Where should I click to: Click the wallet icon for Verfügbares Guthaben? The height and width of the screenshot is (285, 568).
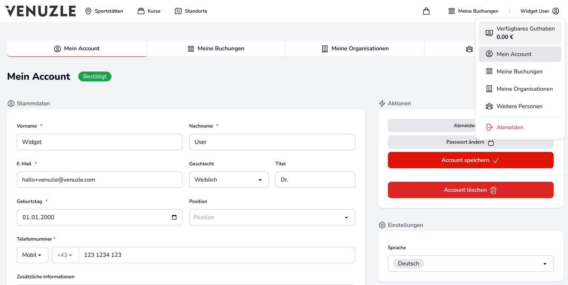[x=489, y=33]
